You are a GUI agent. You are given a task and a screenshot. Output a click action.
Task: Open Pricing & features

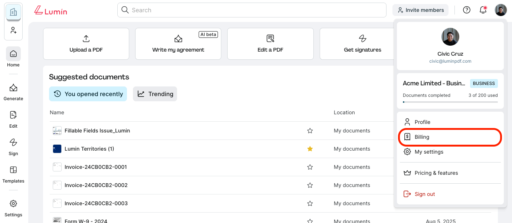(450, 173)
